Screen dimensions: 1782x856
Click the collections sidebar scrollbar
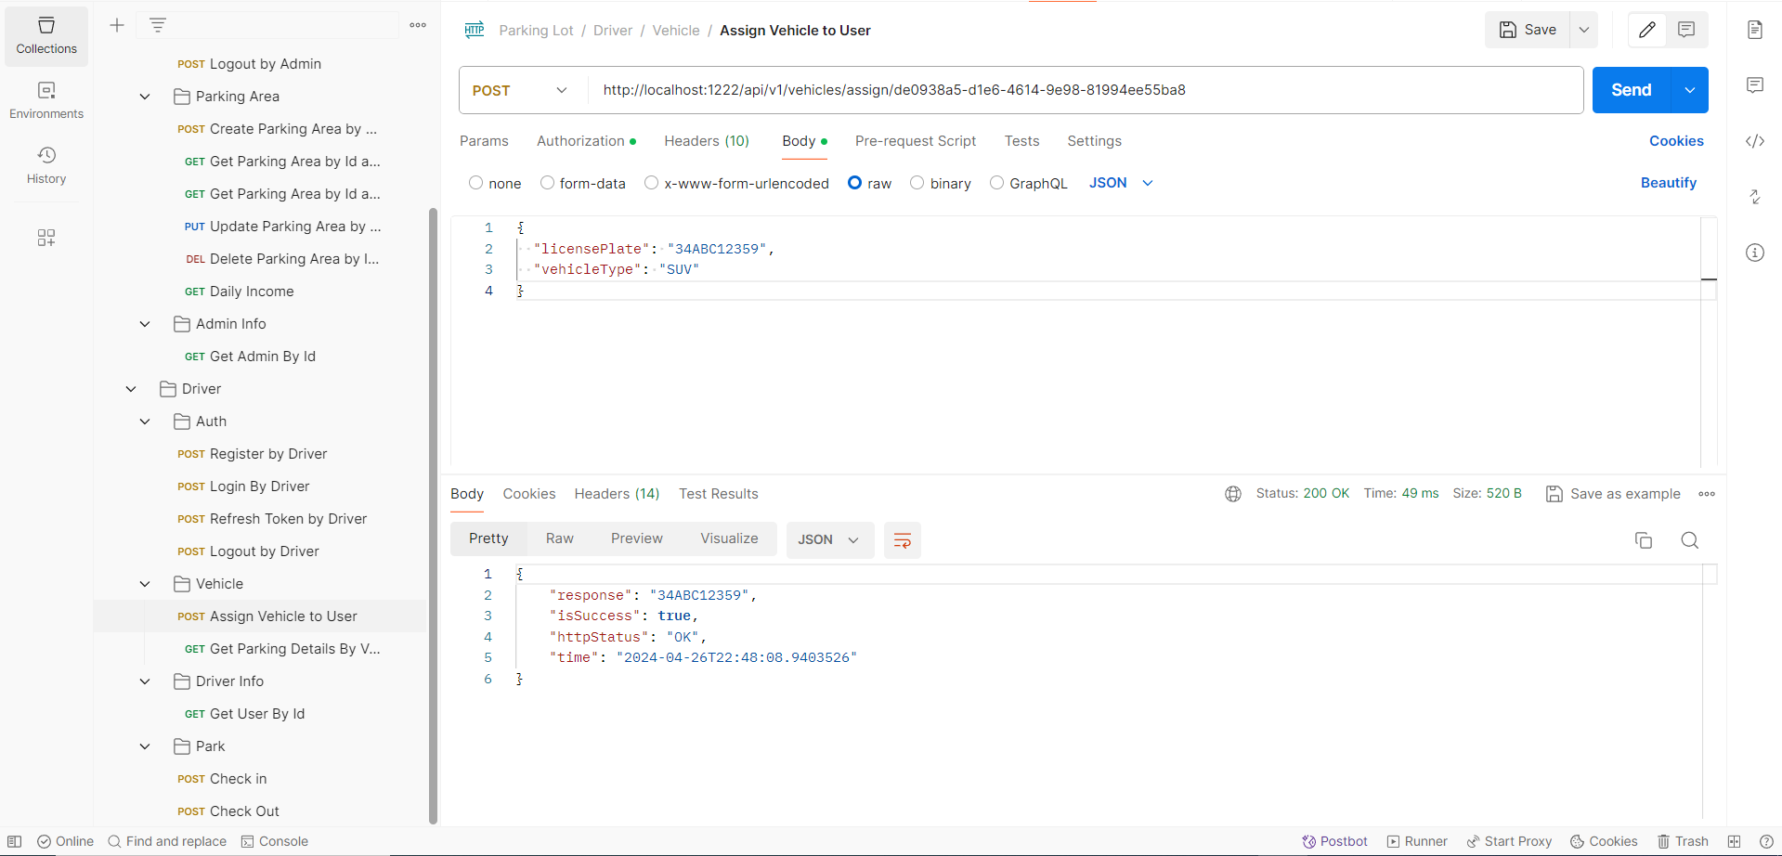[x=433, y=515]
